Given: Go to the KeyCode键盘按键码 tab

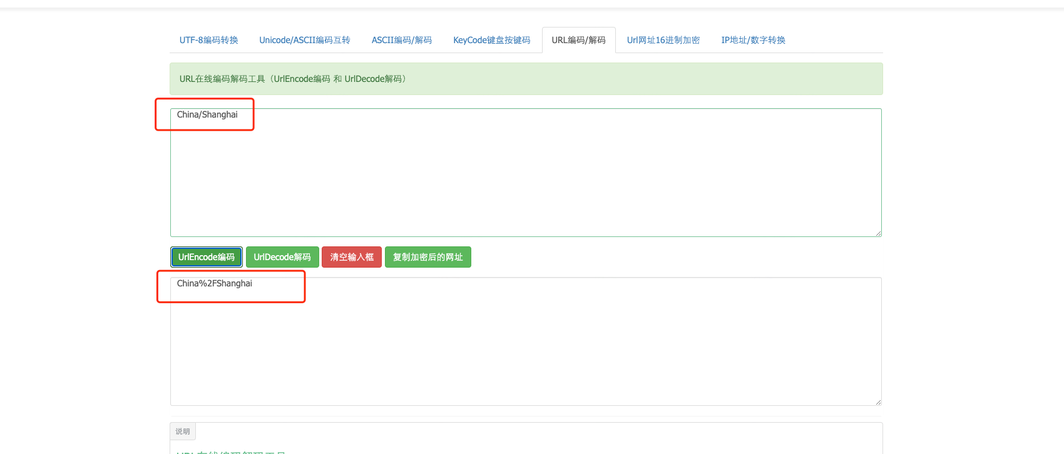Looking at the screenshot, I should 492,40.
